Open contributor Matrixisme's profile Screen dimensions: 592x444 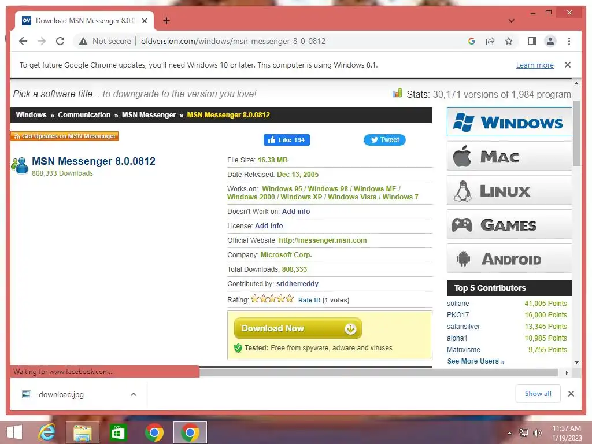464,350
